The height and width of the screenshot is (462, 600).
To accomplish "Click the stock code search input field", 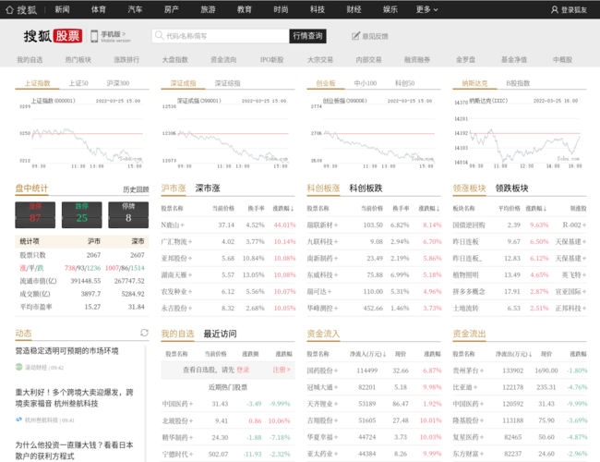I will click(x=223, y=36).
